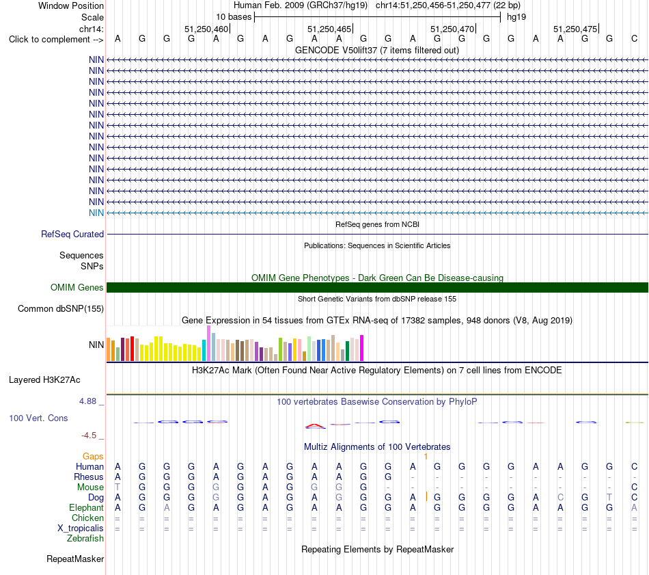Click the orange gap marker in Dog row

[x=426, y=496]
